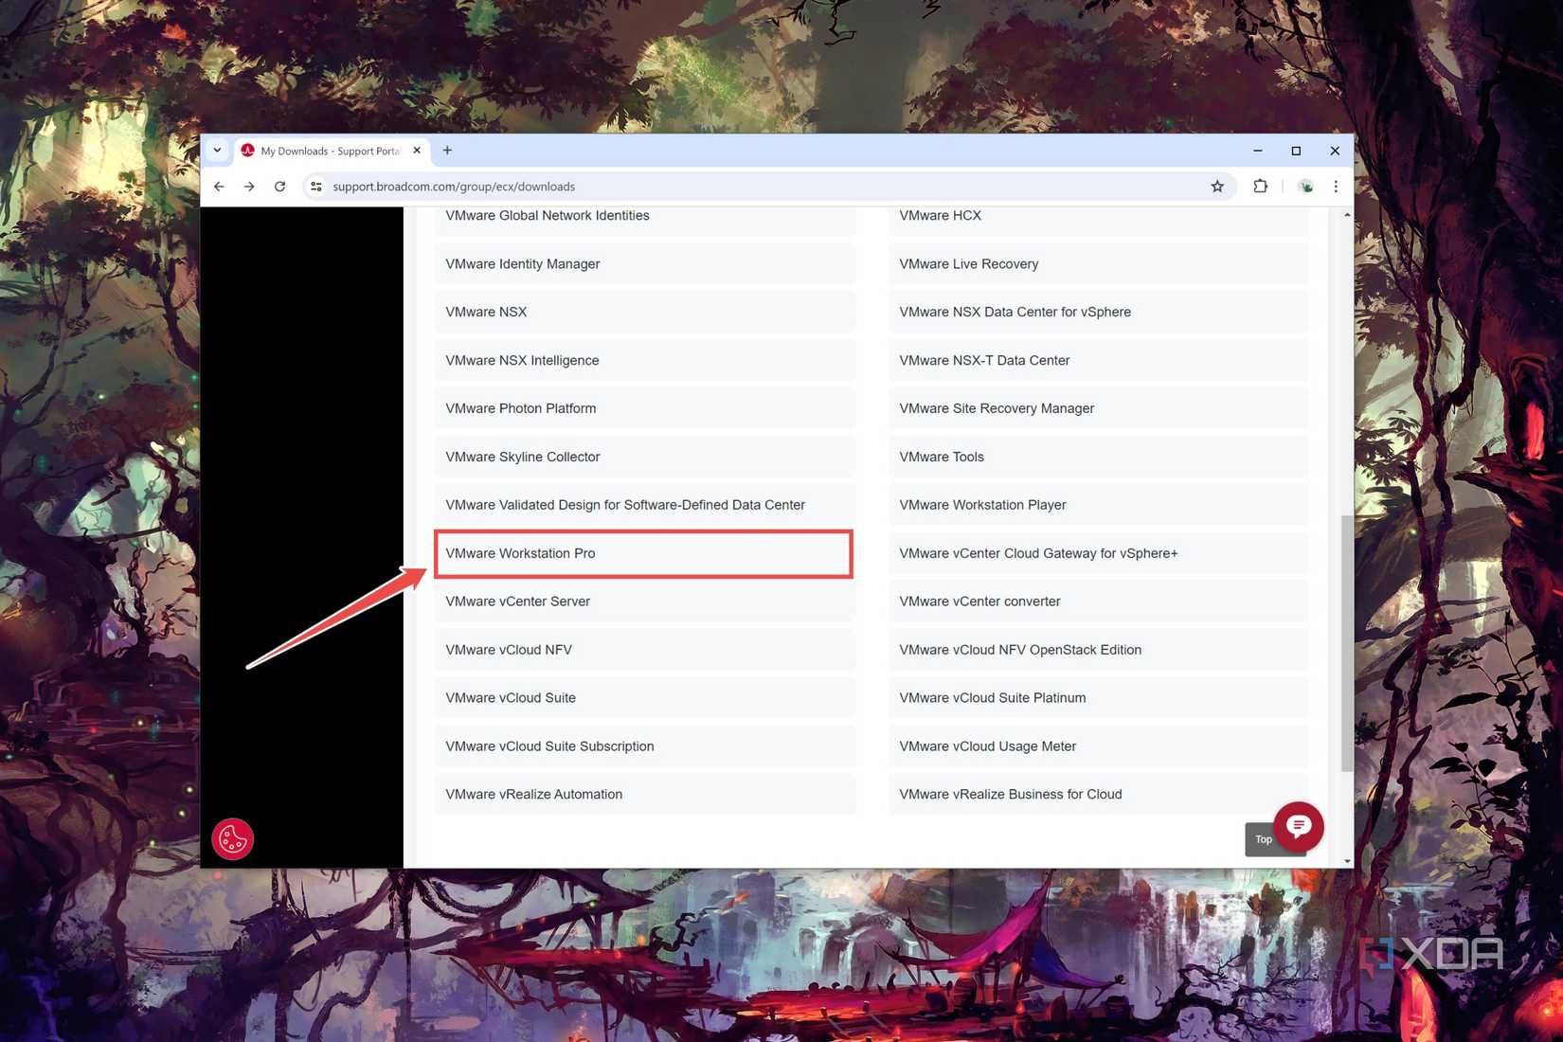This screenshot has height=1042, width=1563.
Task: Click the browser profile avatar icon
Action: (x=1305, y=187)
